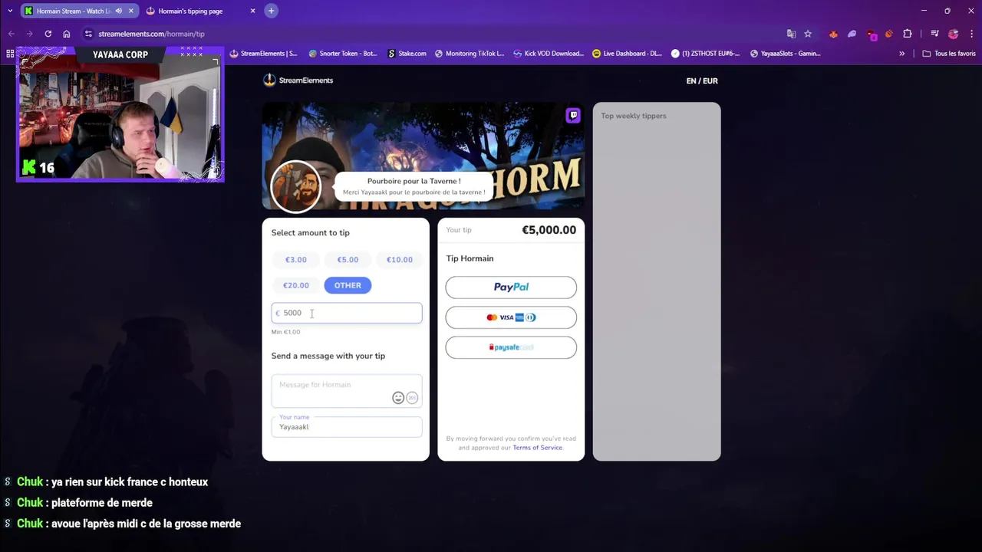Open the Tous les favoris folder
Viewport: 982px width, 552px height.
pos(949,54)
